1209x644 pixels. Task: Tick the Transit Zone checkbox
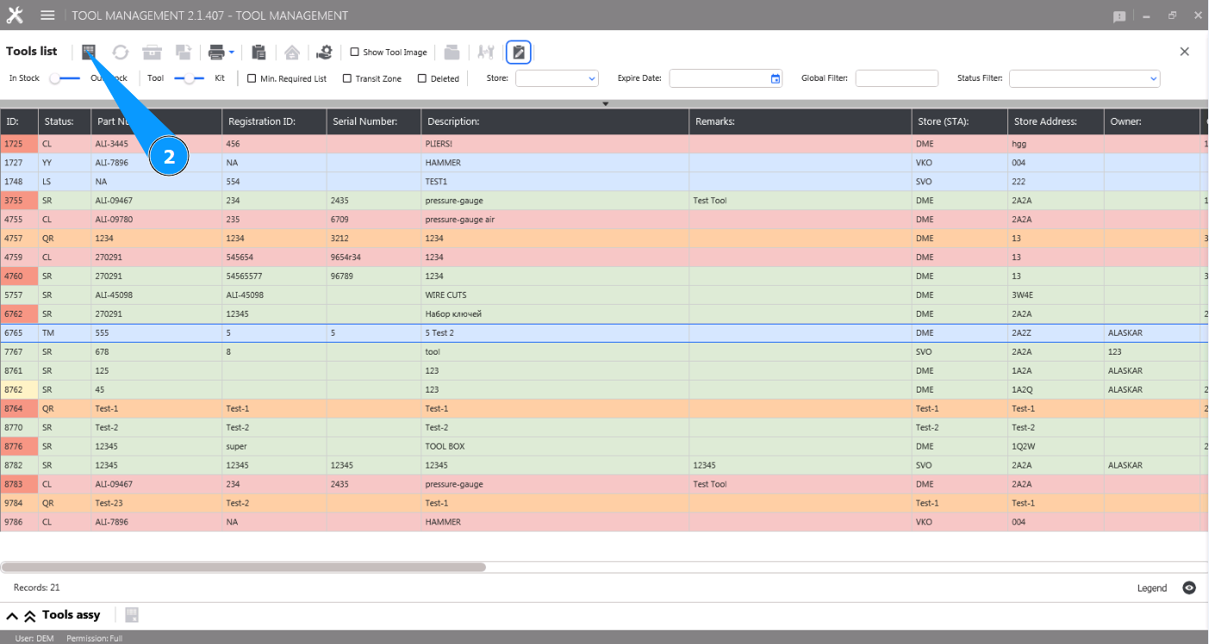pyautogui.click(x=347, y=78)
